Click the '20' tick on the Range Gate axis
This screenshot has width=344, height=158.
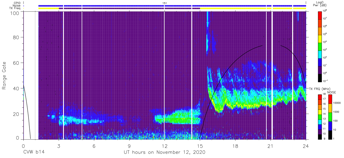[x=16, y=114]
